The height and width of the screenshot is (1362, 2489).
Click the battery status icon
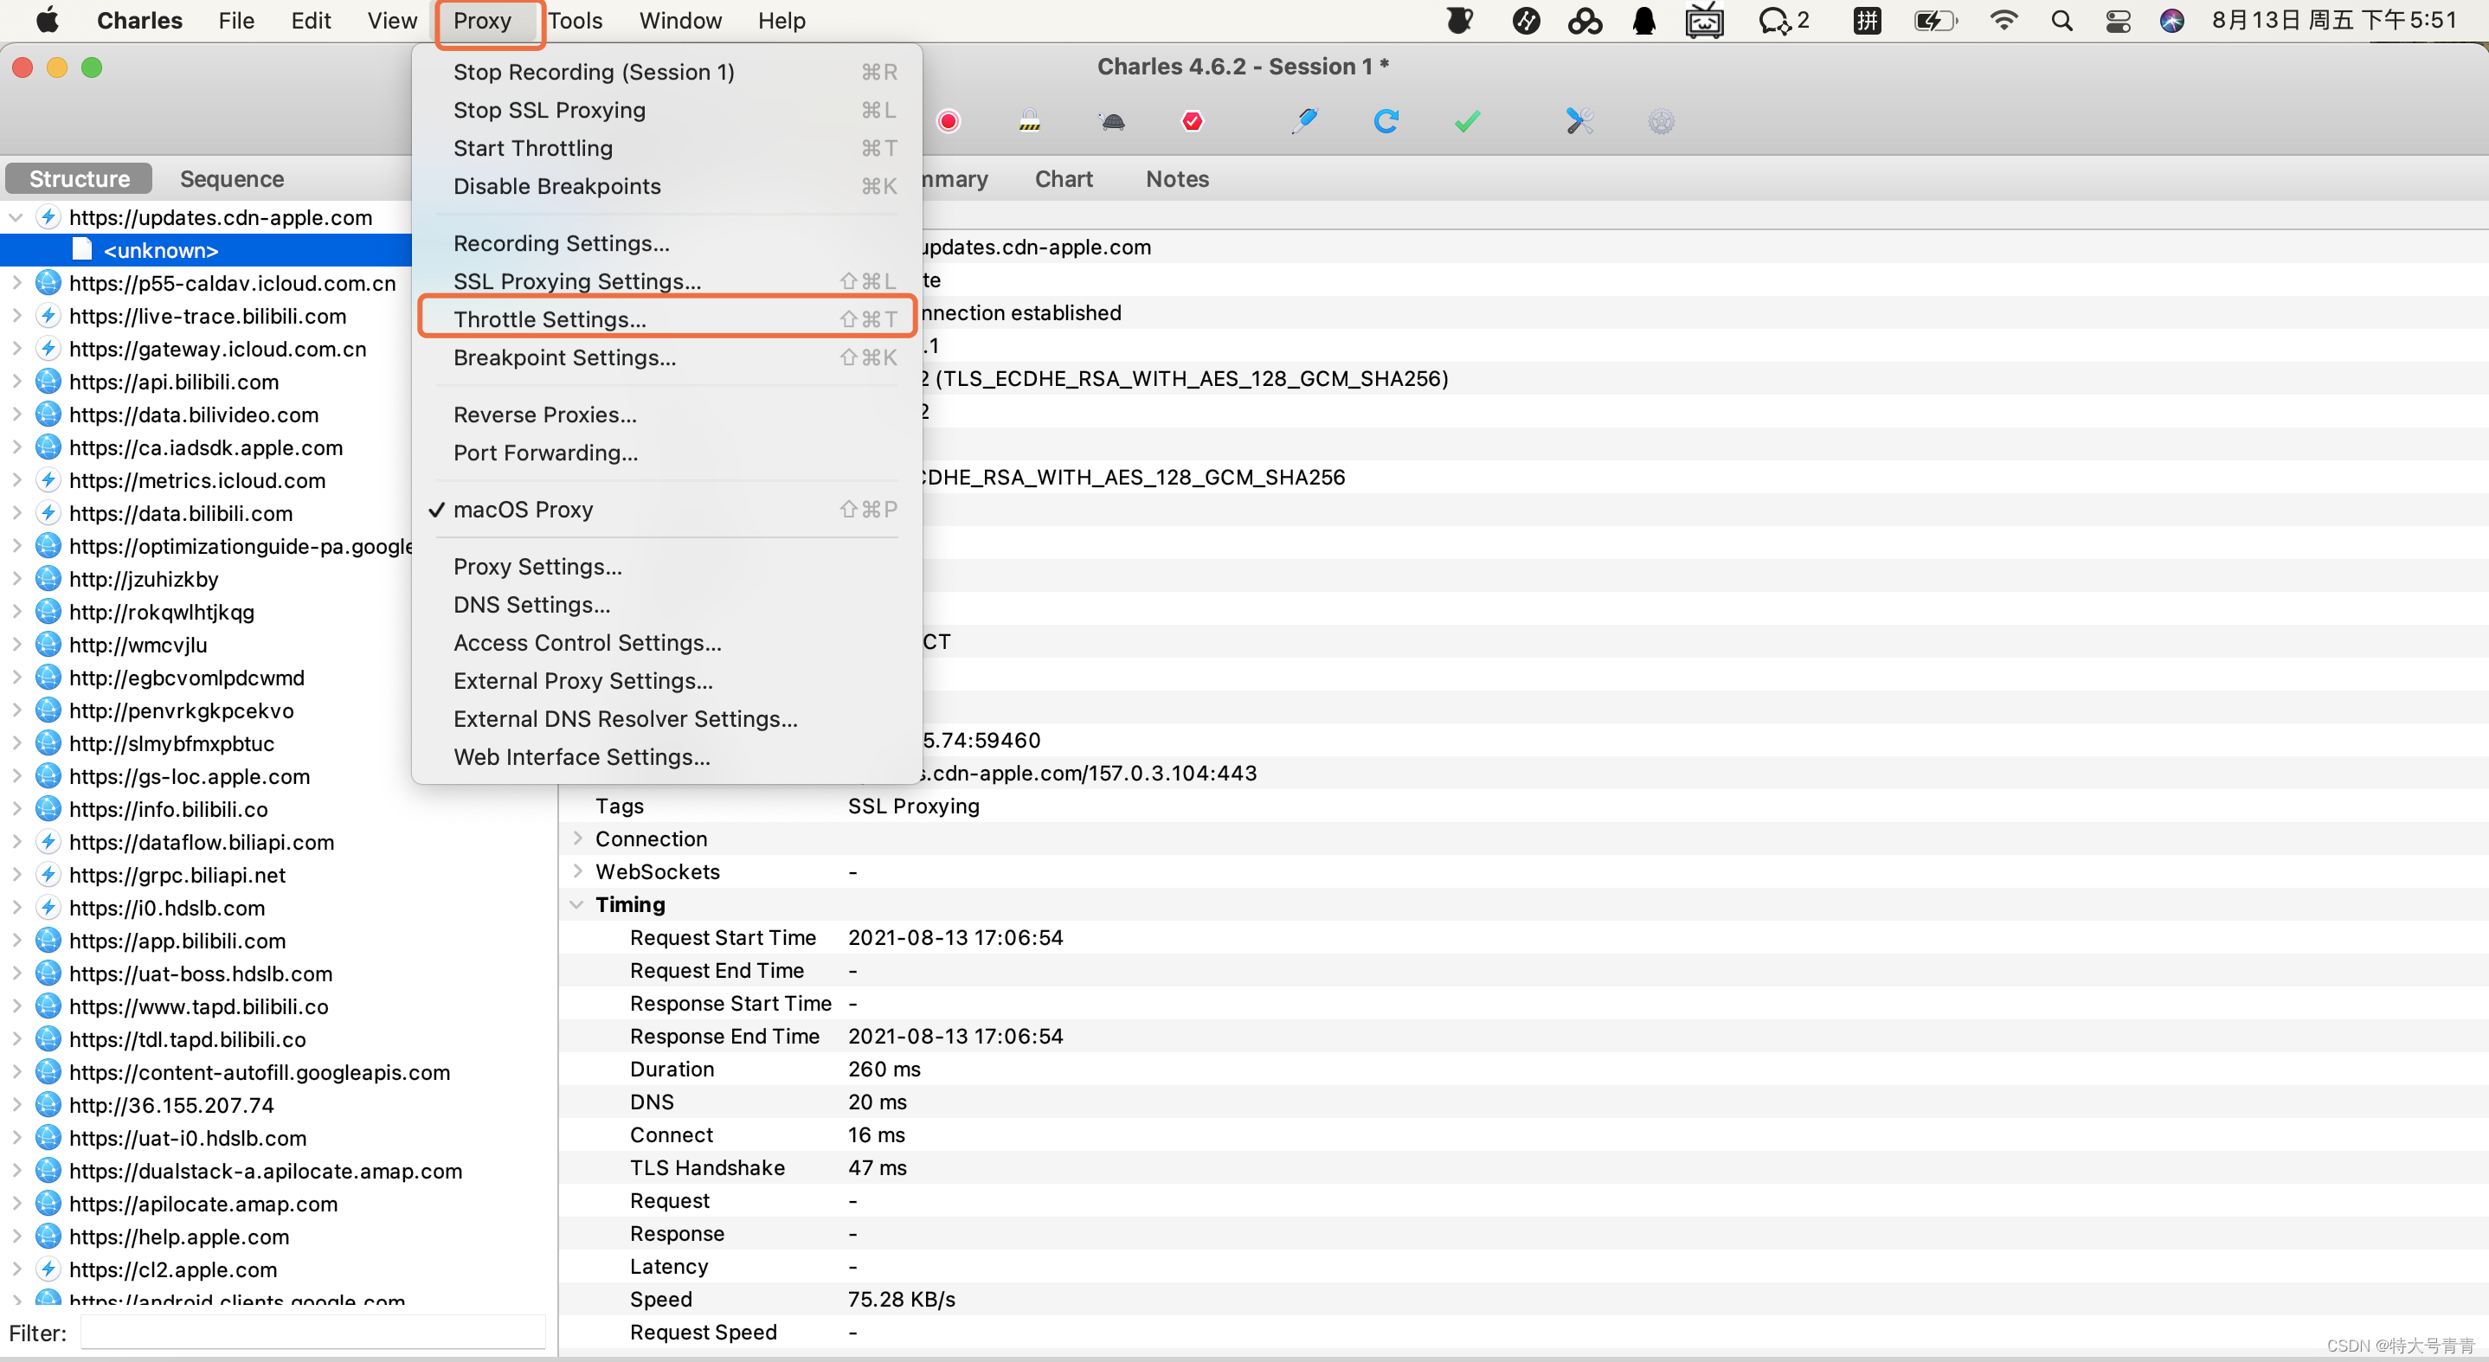point(1935,20)
